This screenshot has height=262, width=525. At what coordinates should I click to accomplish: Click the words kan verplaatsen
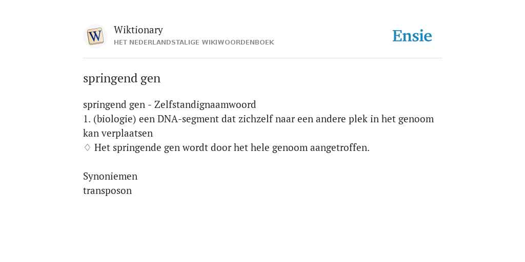(118, 134)
